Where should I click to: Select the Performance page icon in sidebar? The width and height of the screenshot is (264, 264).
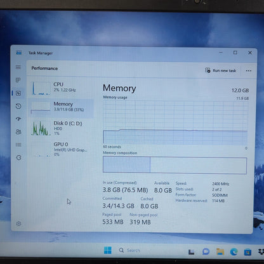point(18,93)
